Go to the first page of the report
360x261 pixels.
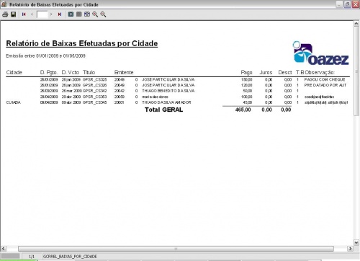tap(24, 14)
